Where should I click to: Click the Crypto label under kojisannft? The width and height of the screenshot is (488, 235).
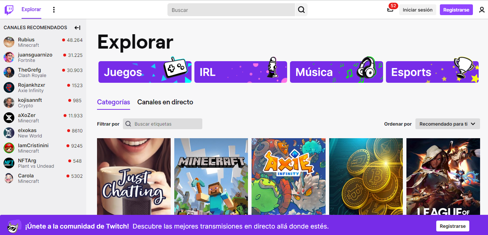(x=26, y=106)
